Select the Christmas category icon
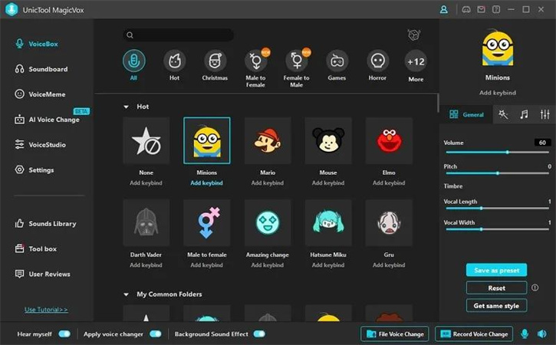Screen dimensions: 556x345 click(215, 61)
